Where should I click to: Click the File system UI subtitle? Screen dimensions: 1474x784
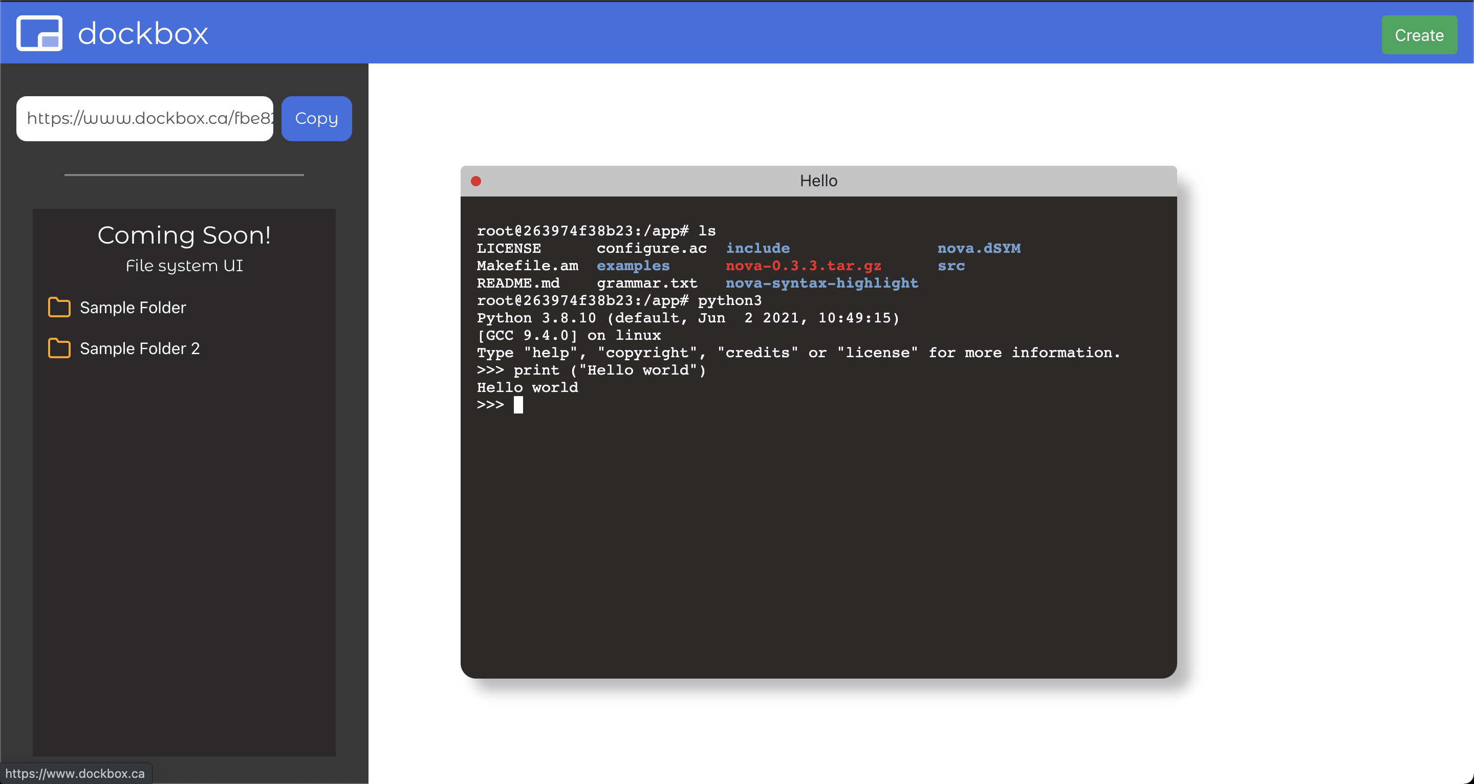tap(184, 266)
